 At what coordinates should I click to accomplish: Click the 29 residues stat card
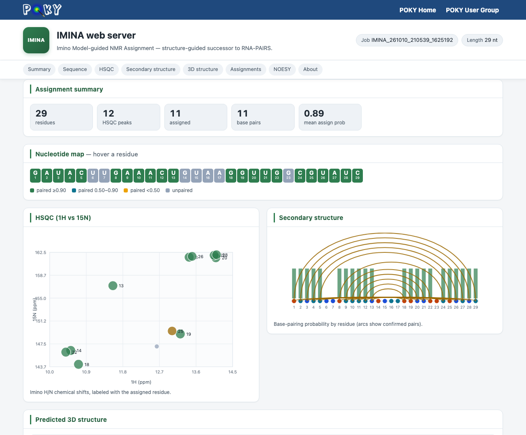(x=61, y=117)
